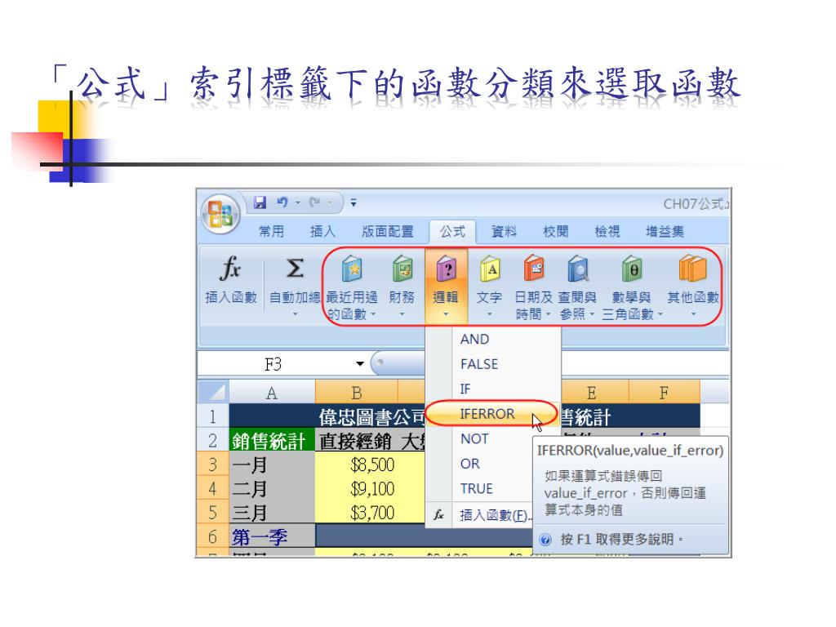
Task: Open 日期及時間 functions book icon
Action: click(534, 268)
